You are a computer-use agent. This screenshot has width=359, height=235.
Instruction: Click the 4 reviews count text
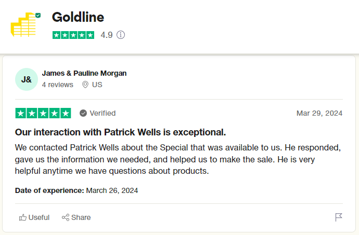[x=57, y=85]
